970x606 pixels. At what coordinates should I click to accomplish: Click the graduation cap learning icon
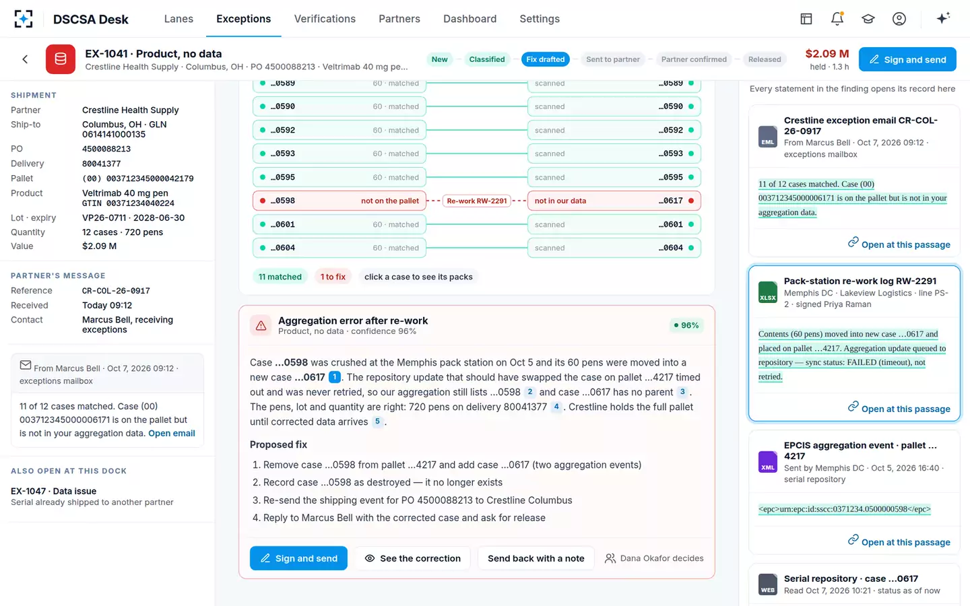[x=868, y=19]
